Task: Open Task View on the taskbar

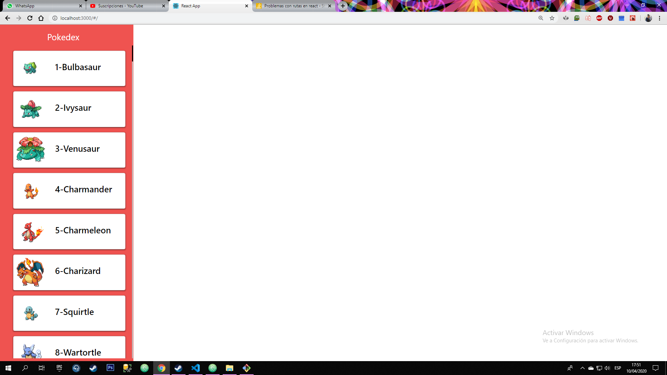Action: 42,368
